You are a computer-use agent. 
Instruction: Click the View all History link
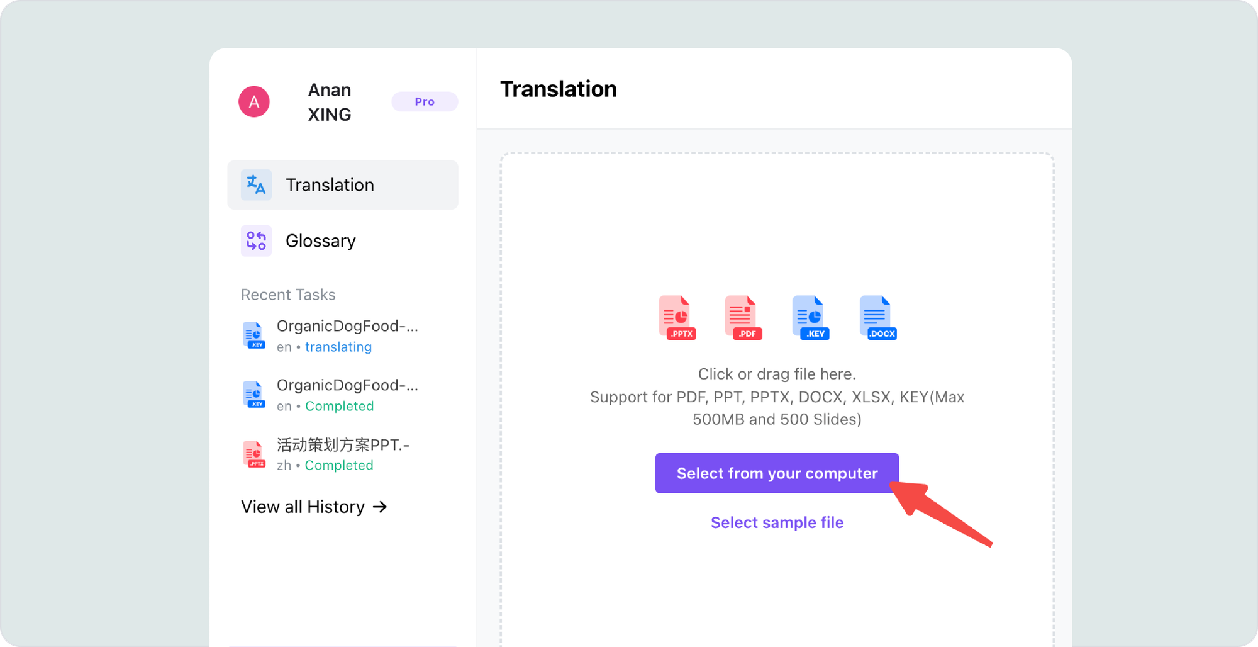pos(303,507)
